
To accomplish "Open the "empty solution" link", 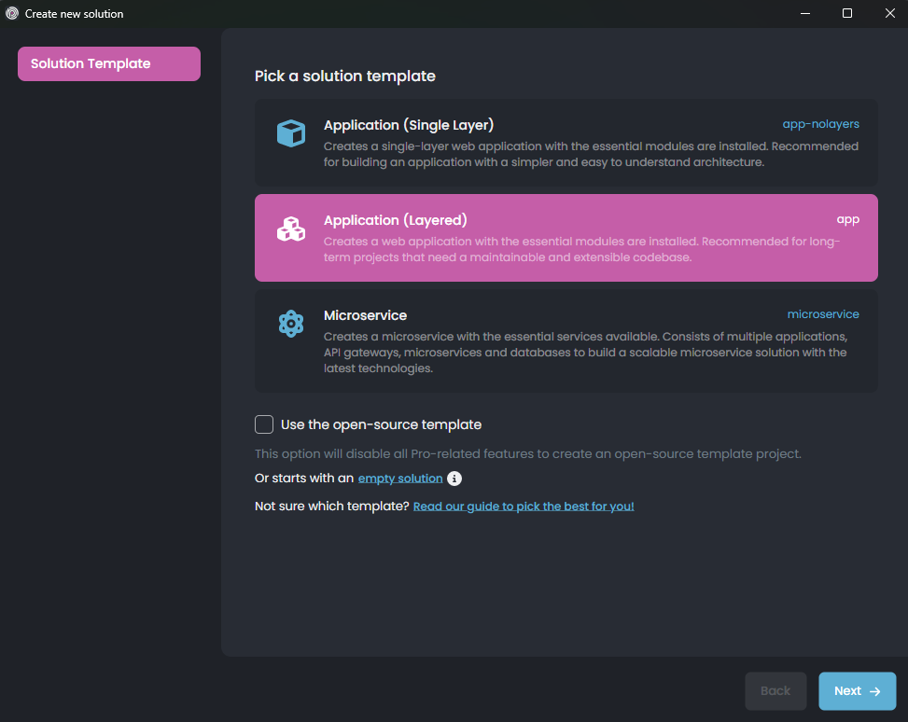I will (399, 478).
